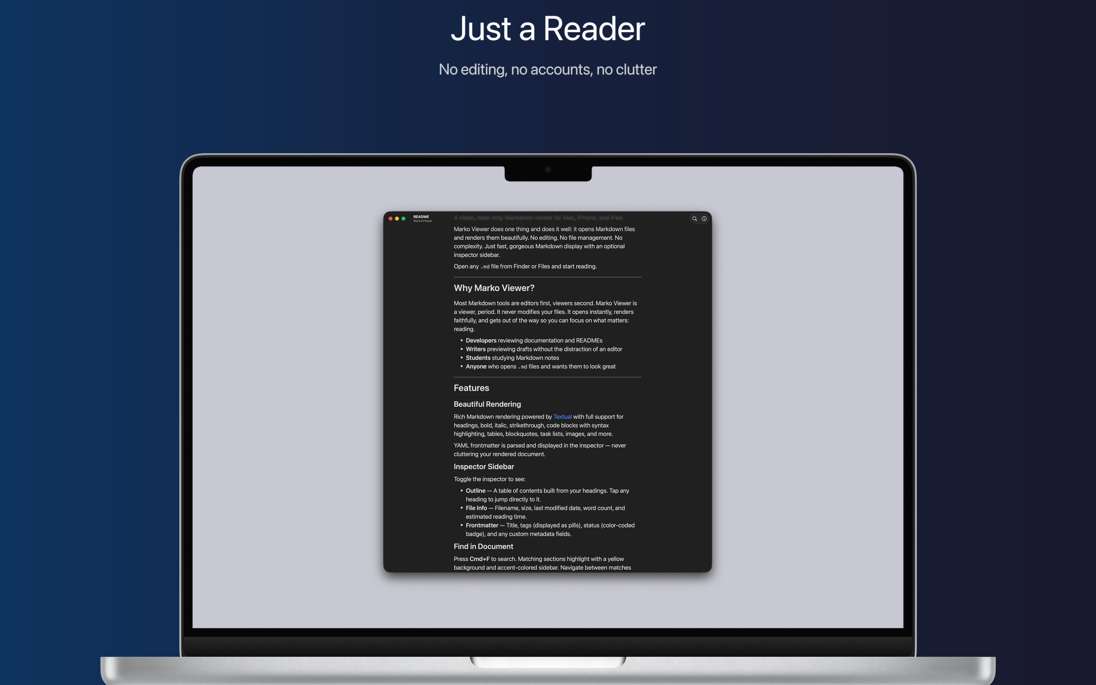Minimize README window using yellow button
This screenshot has height=685, width=1096.
point(397,219)
